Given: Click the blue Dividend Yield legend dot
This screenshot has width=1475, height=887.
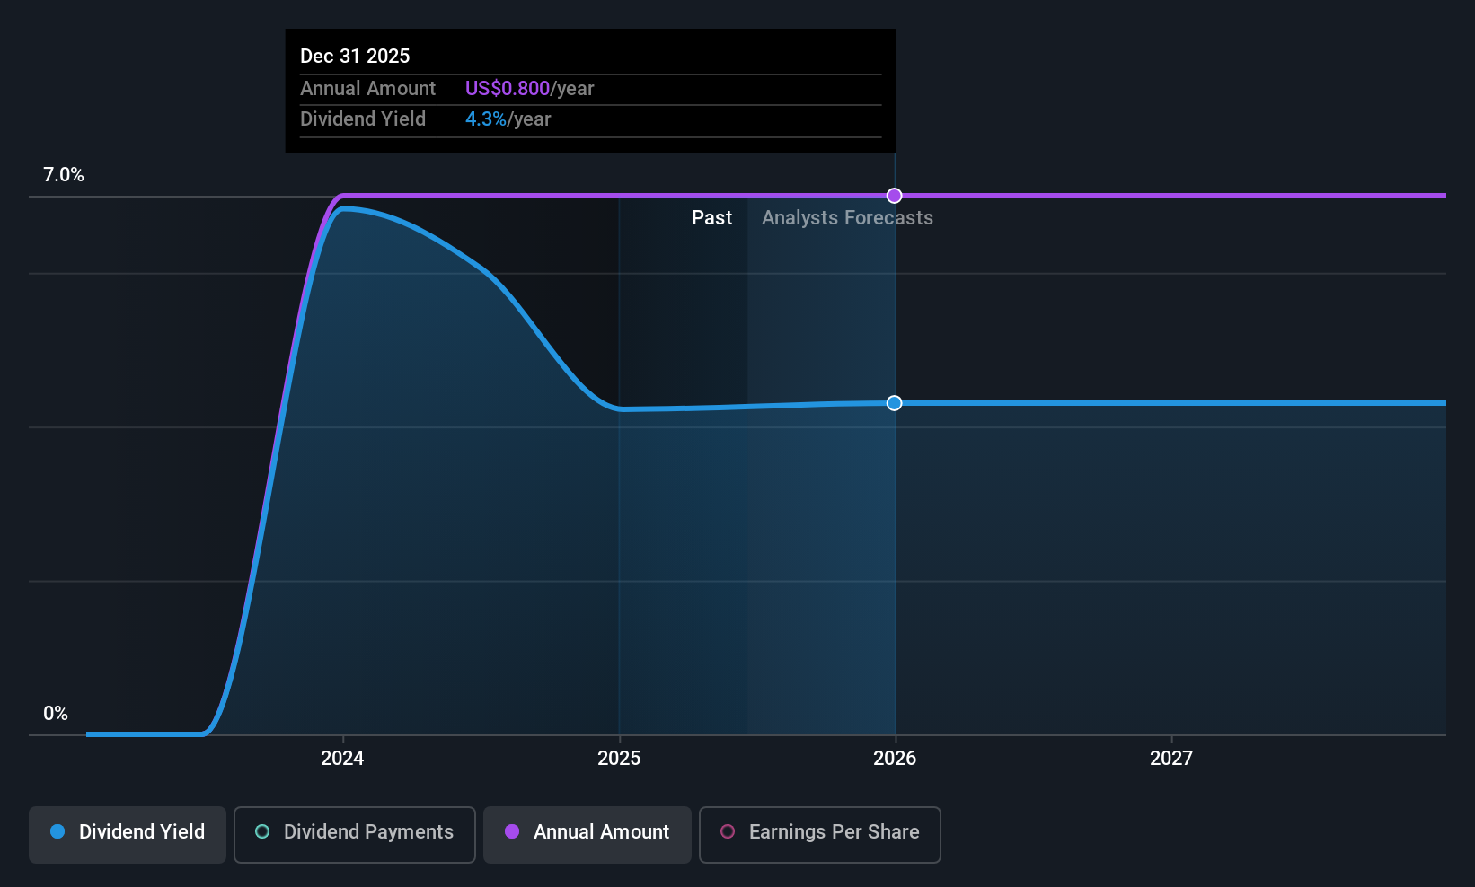Looking at the screenshot, I should click(57, 831).
